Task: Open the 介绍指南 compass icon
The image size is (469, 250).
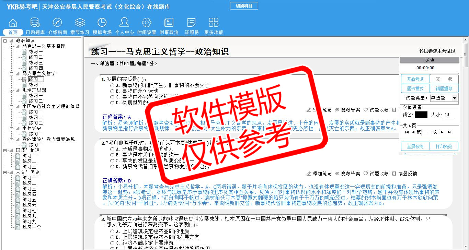Action: click(57, 23)
